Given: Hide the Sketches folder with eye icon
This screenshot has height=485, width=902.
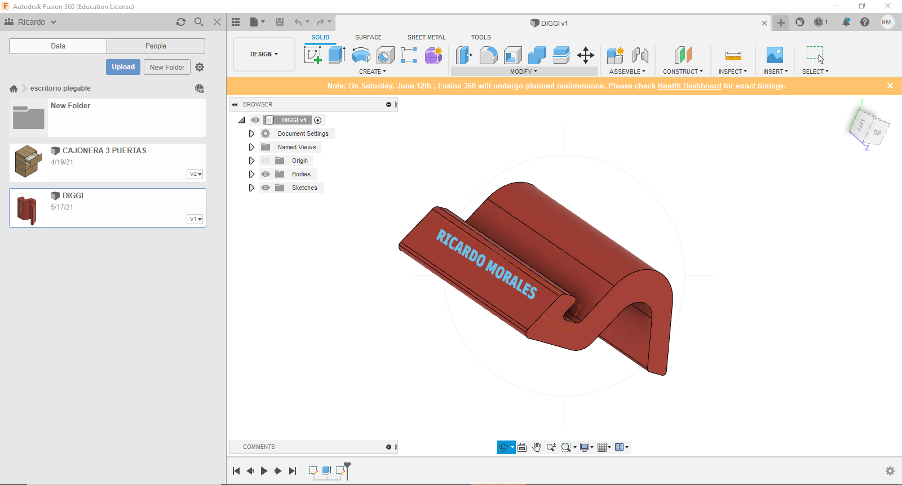Looking at the screenshot, I should (266, 188).
